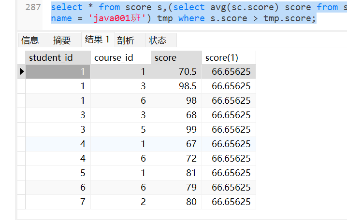This screenshot has height=220, width=347.
Task: Open the 剖析 tab
Action: pyautogui.click(x=130, y=40)
